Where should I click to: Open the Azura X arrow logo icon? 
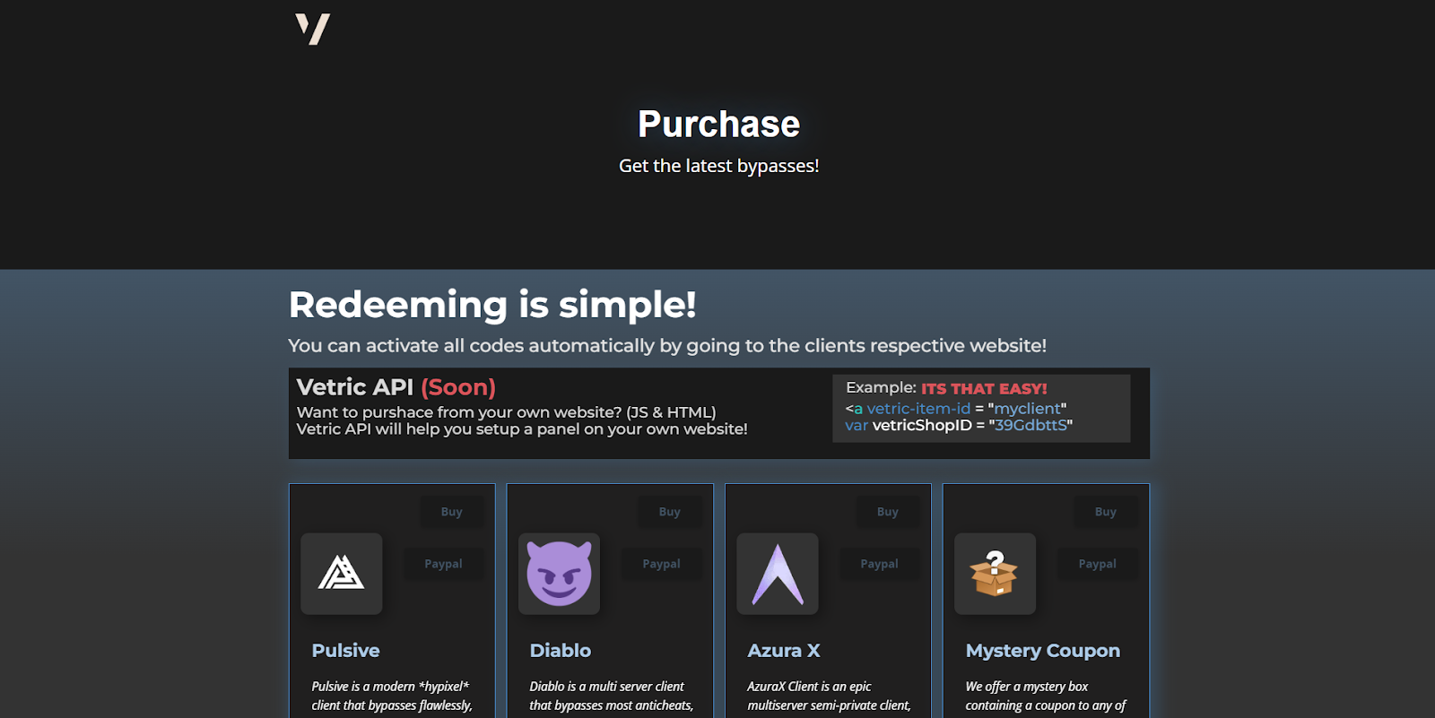click(x=778, y=574)
